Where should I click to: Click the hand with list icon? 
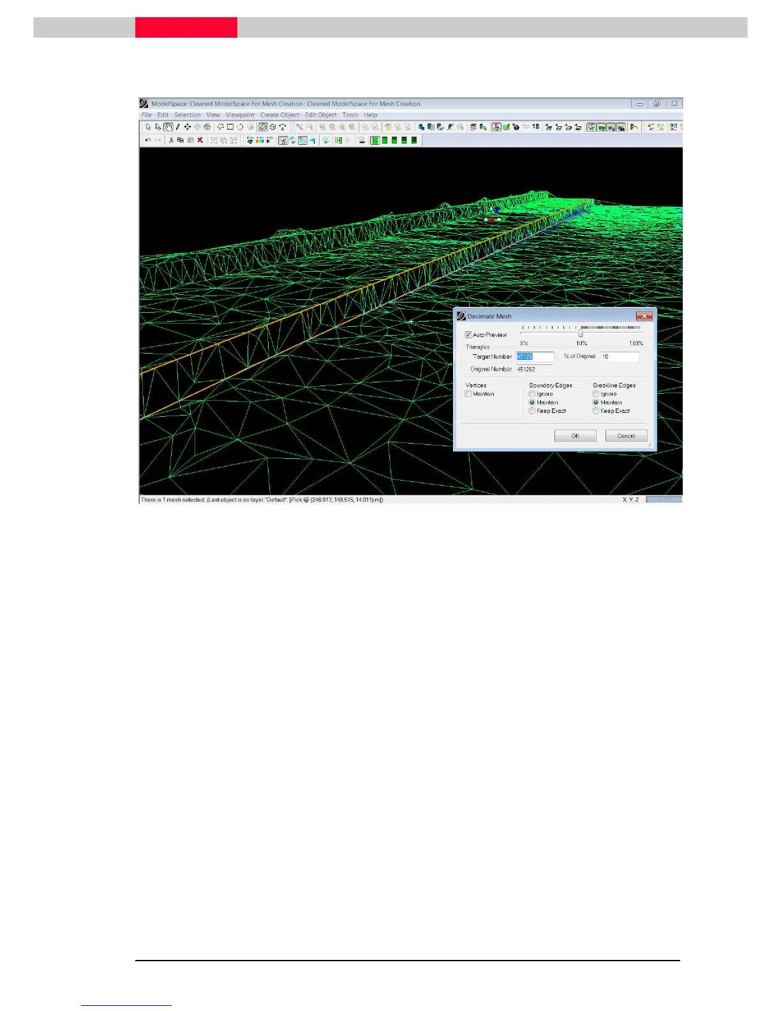[634, 127]
